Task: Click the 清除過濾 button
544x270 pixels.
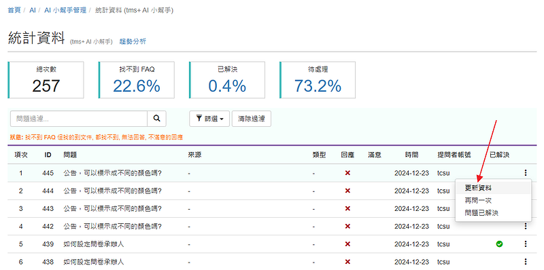Action: (x=251, y=119)
